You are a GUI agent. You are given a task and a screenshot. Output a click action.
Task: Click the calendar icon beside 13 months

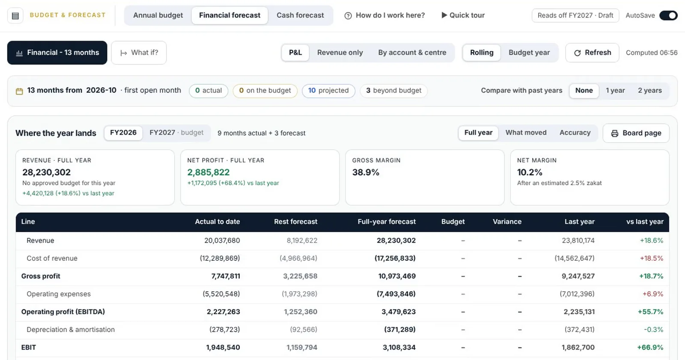point(19,91)
